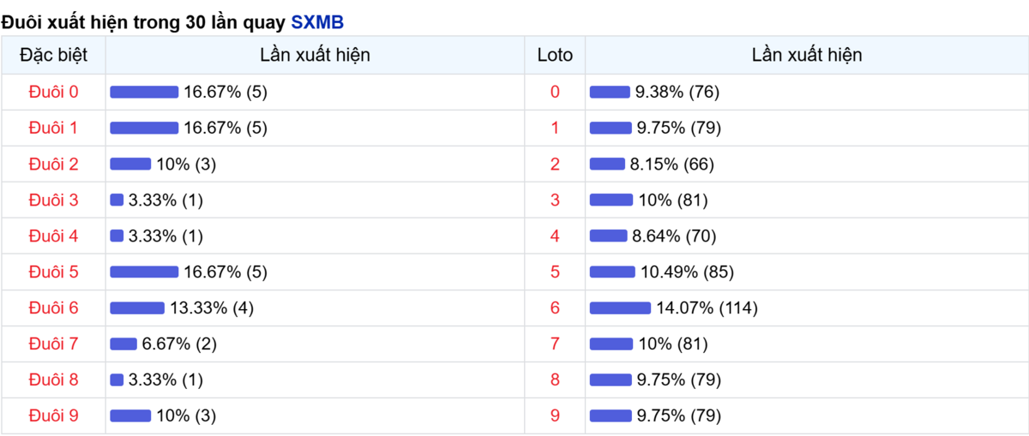Click the Đuôi 9 label
Image resolution: width=1029 pixels, height=436 pixels.
tap(53, 415)
